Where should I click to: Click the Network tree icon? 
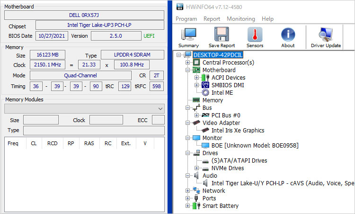196,190
